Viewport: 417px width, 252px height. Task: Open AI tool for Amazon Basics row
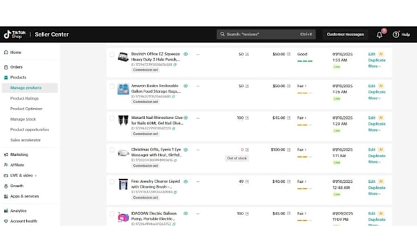point(381,86)
